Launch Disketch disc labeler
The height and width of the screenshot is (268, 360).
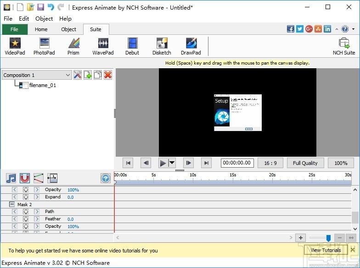pos(162,46)
